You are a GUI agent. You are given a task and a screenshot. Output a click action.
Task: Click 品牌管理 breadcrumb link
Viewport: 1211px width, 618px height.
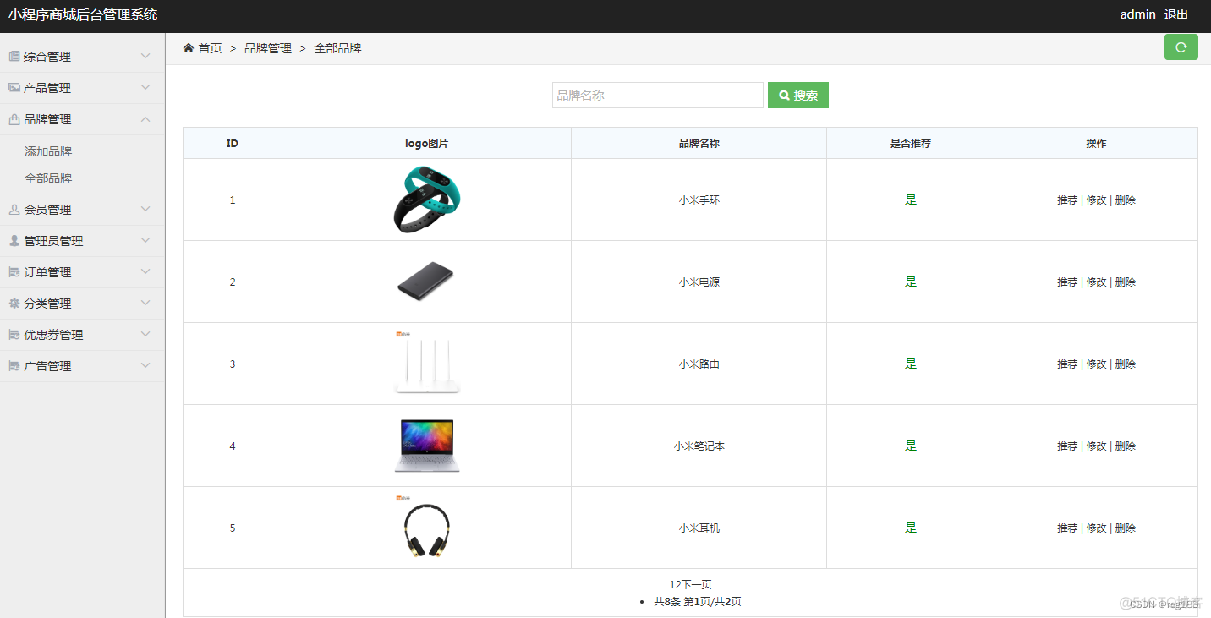[x=268, y=48]
